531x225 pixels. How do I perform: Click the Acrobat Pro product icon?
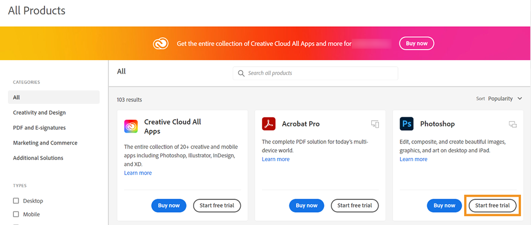click(x=268, y=124)
